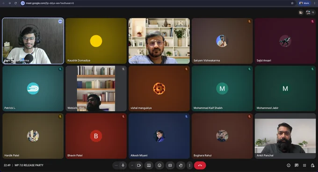Click the meeting title WP 7.0 RELEASE PARTY
This screenshot has height=172, width=318.
tap(29, 165)
